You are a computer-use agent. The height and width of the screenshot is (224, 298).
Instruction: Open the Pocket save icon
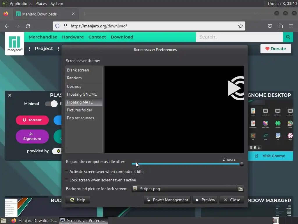(x=270, y=26)
